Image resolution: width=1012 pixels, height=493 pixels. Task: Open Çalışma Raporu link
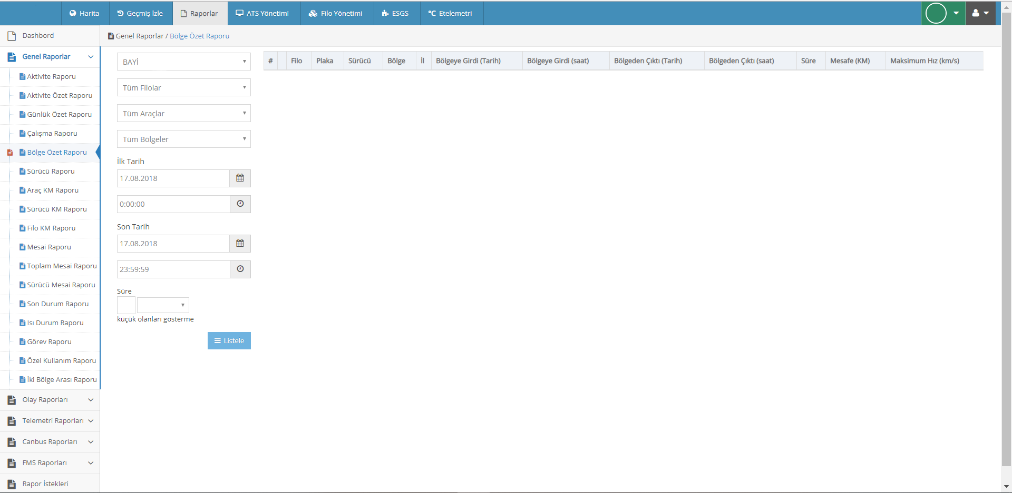click(52, 134)
